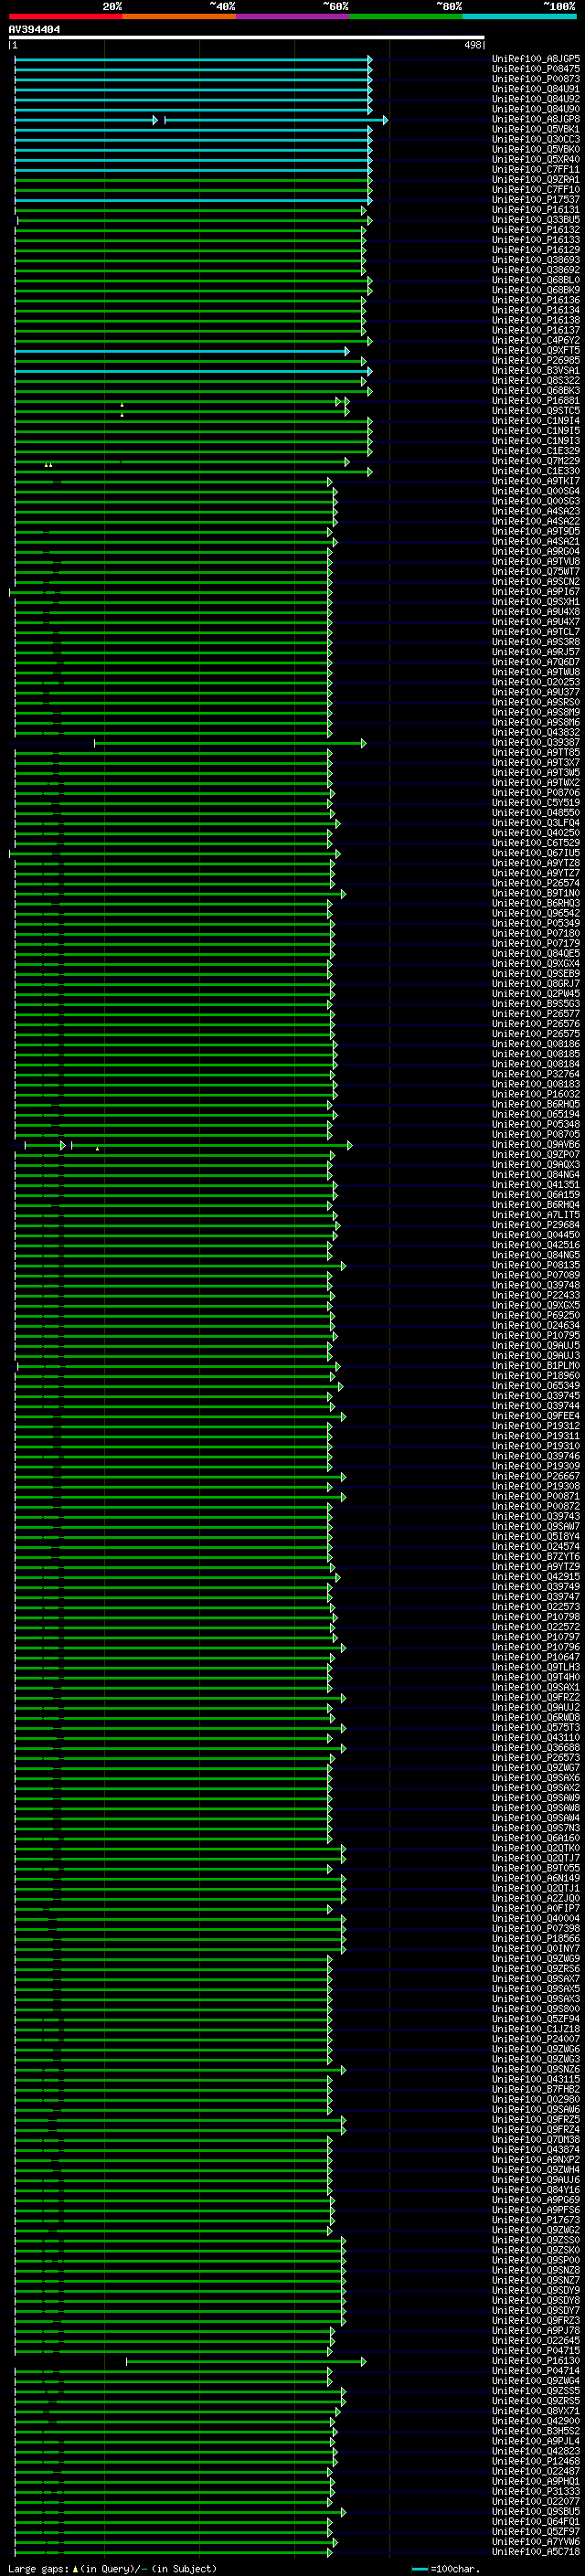Open the UniRef100_P26575 hit link
This screenshot has width=585, height=2576.
click(x=536, y=1033)
